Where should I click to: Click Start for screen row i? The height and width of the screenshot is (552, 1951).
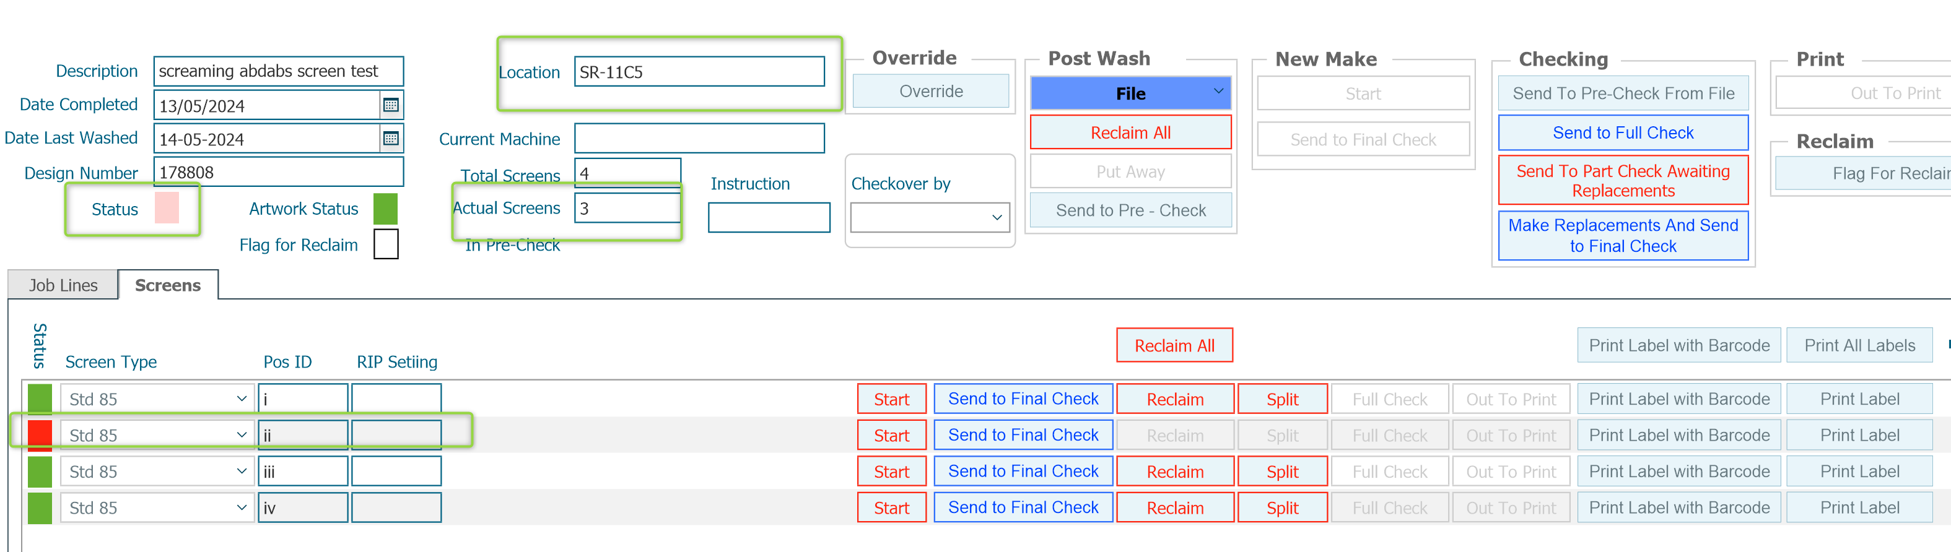pos(891,399)
